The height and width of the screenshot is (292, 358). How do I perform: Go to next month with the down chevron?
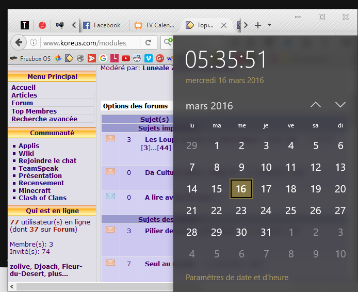[340, 105]
